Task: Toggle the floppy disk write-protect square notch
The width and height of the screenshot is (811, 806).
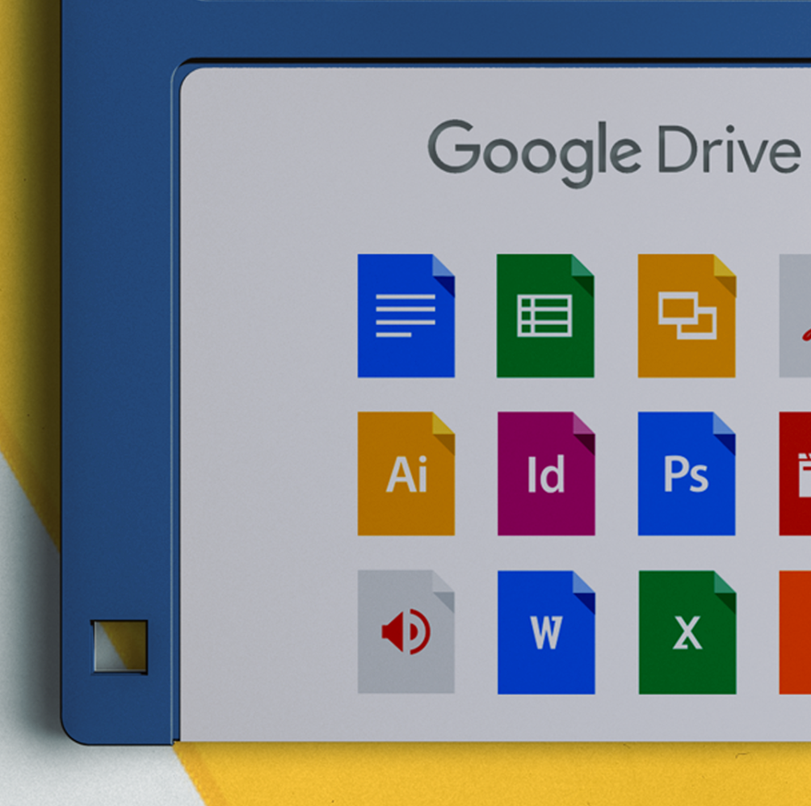Action: click(x=119, y=646)
